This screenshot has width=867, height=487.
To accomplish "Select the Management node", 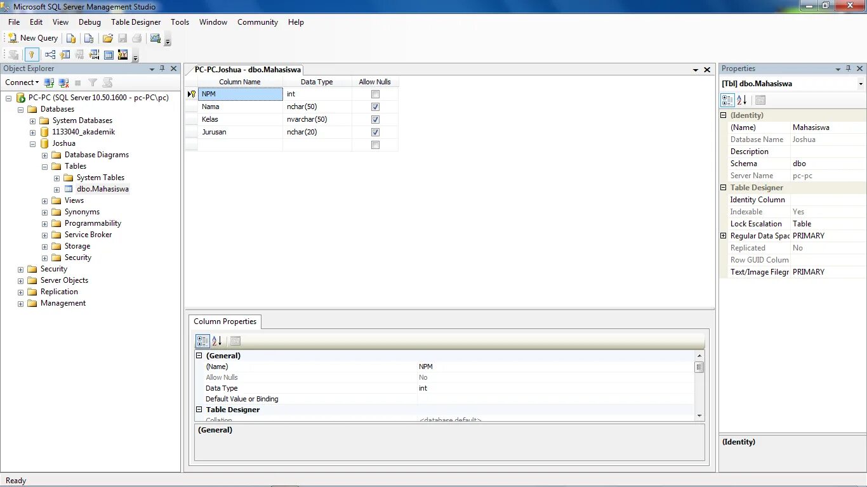I will click(63, 303).
